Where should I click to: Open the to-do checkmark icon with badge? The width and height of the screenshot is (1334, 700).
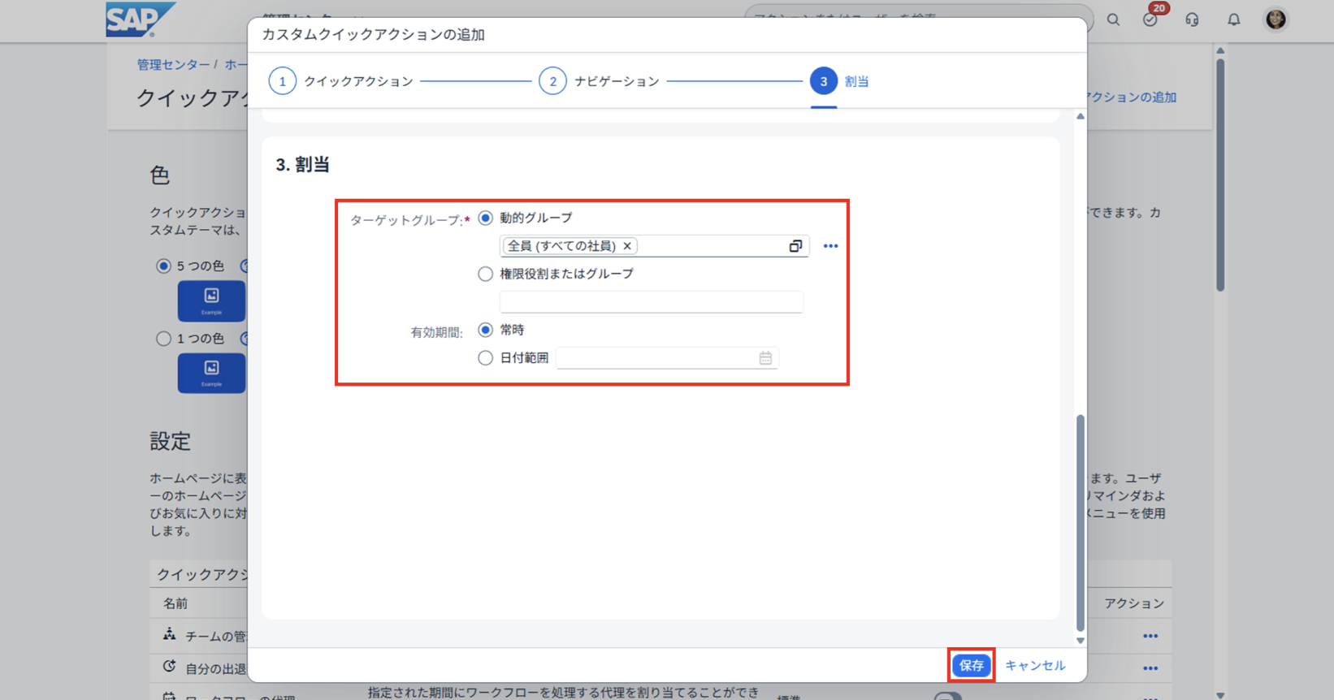[x=1150, y=19]
